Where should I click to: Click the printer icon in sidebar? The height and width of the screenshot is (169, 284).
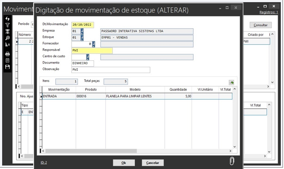point(7,54)
